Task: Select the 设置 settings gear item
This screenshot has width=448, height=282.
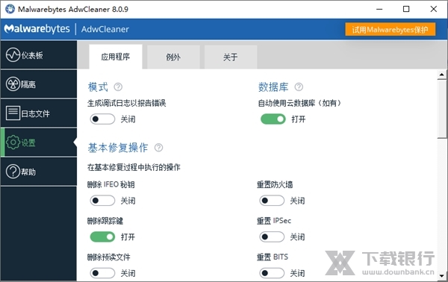Action: point(39,142)
